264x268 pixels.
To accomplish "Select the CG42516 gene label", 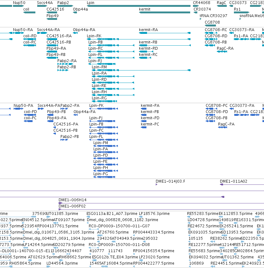I will coord(55,9).
